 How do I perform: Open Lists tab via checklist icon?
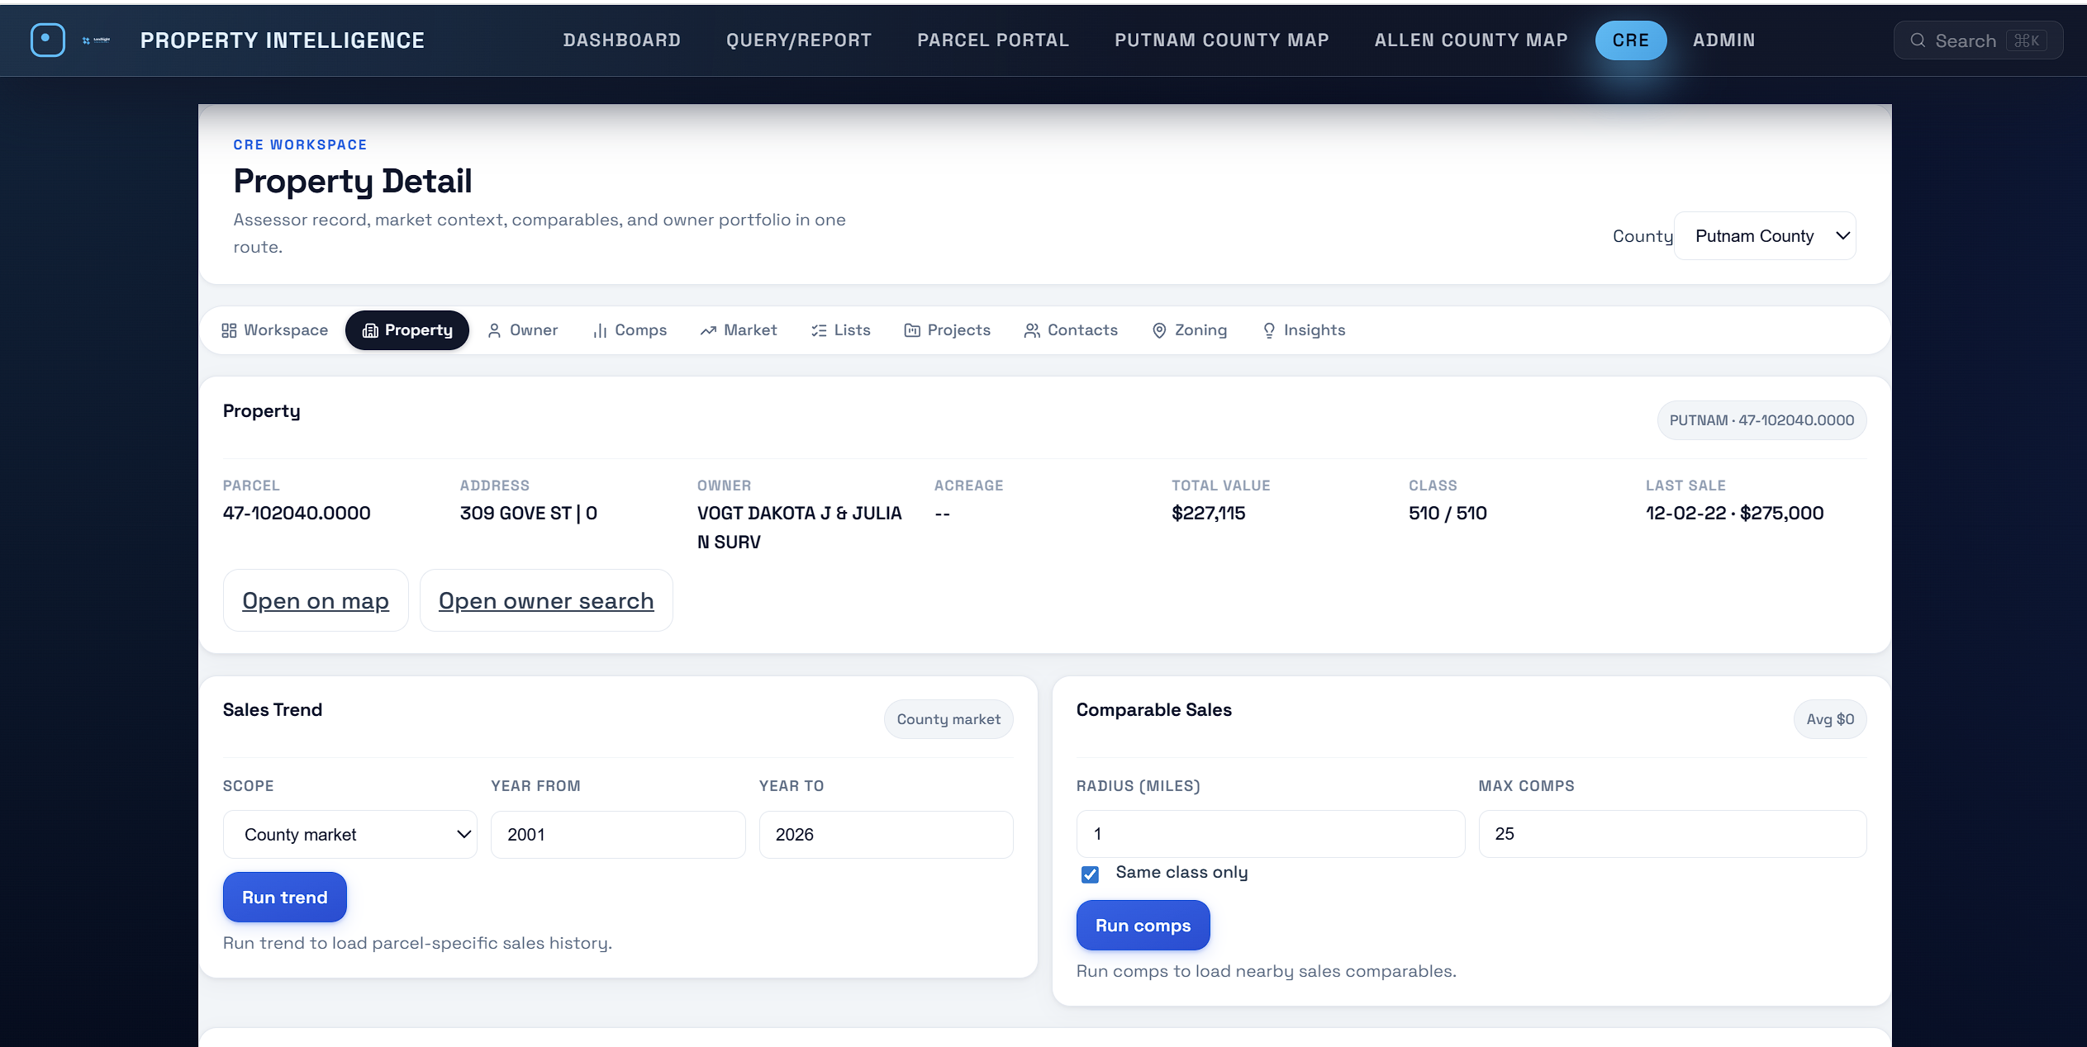point(819,330)
